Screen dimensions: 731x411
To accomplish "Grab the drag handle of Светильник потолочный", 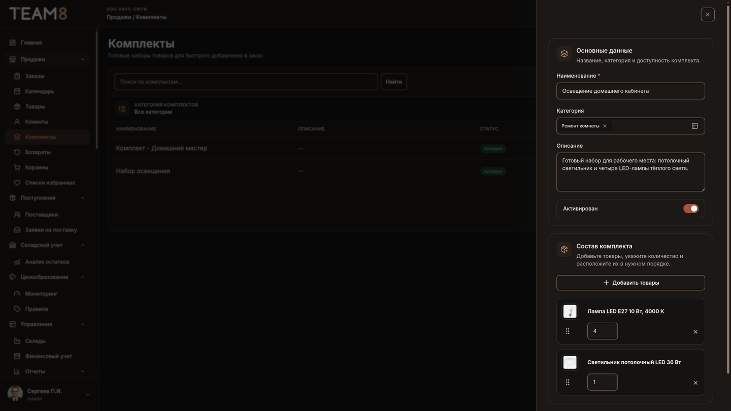I will [568, 382].
